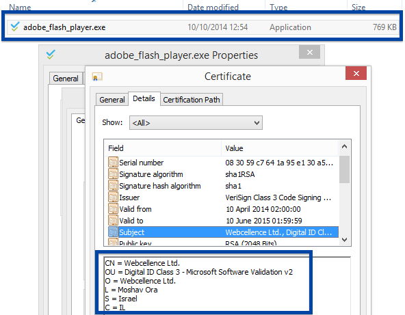
Task: Click the Signature algorithm row icon
Action: click(113, 174)
